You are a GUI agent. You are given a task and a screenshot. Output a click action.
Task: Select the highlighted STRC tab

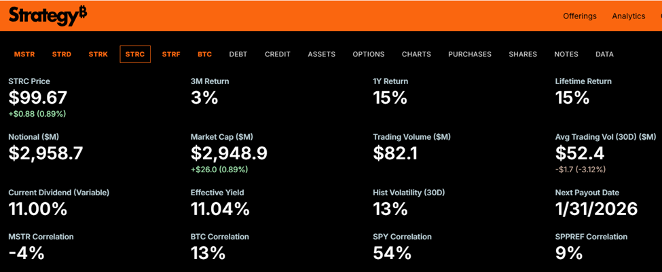(x=135, y=54)
